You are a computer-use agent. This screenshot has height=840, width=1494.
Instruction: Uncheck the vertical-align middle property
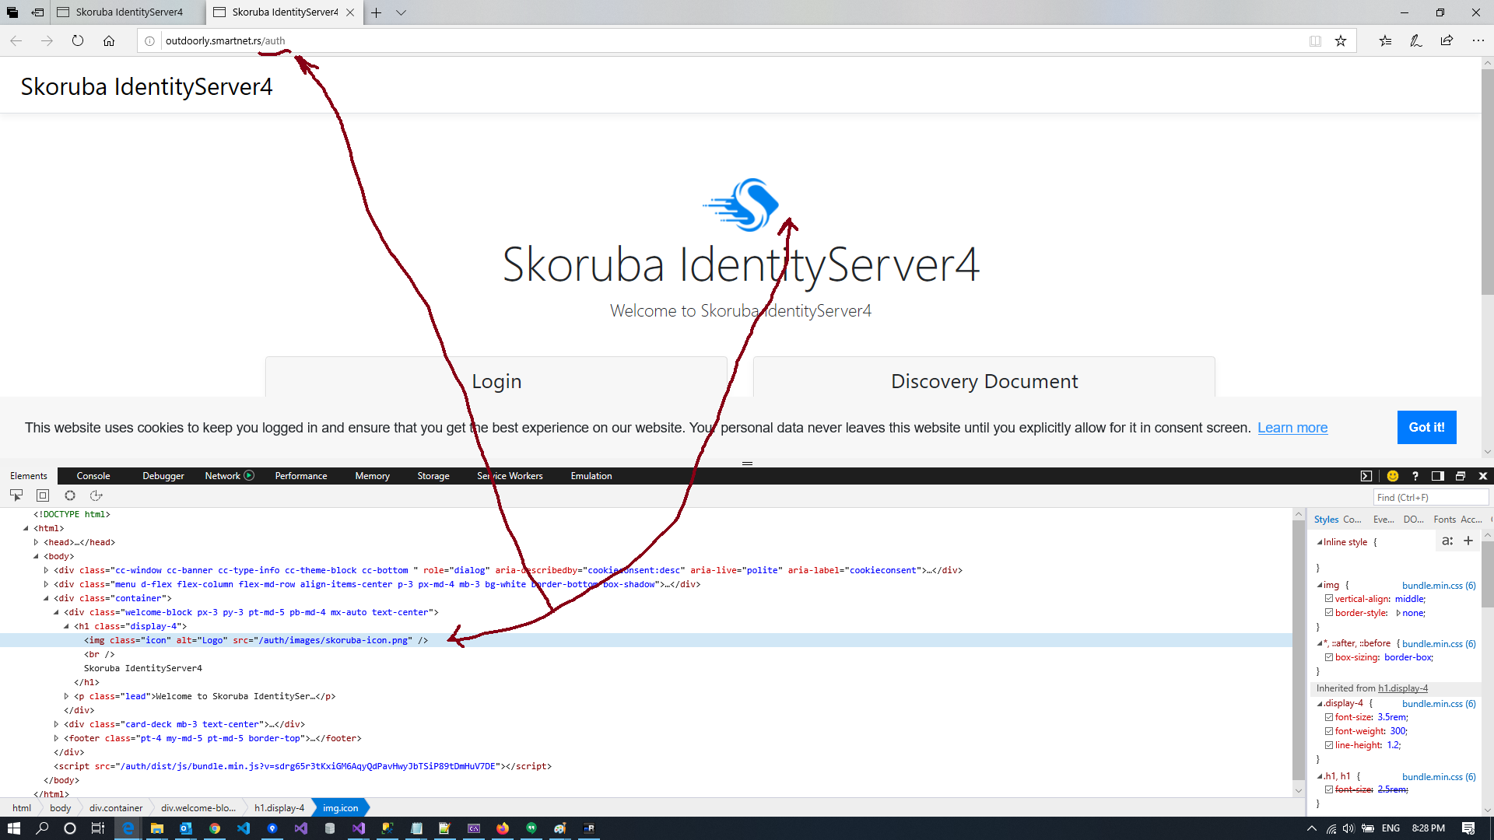[1329, 598]
